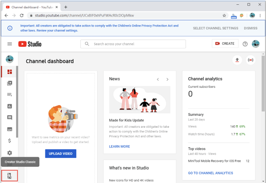
Task: Click the info icon in the banner
Action: (10, 28)
